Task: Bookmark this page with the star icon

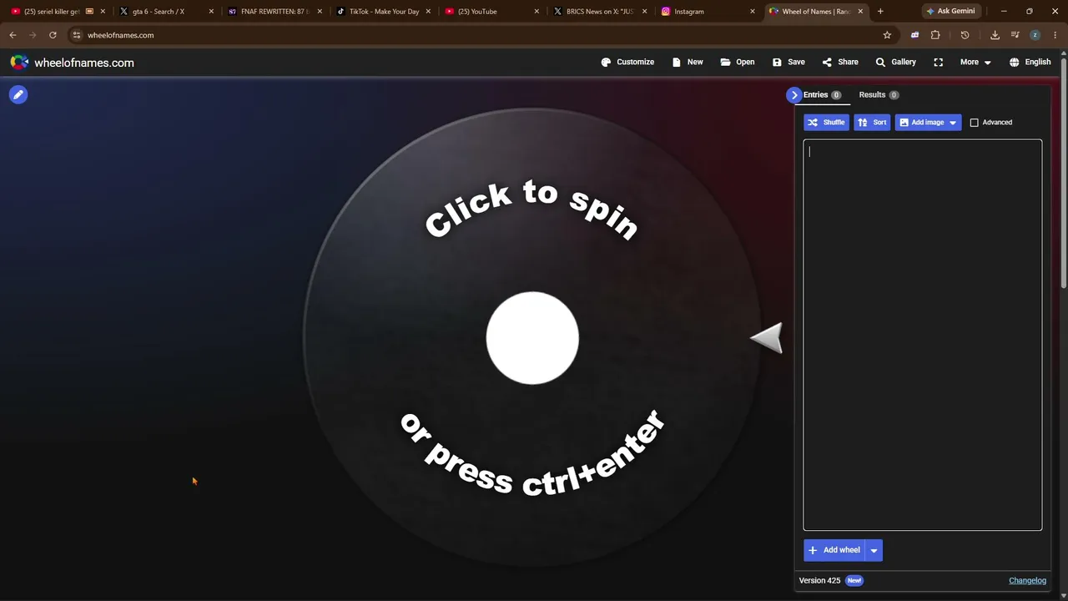Action: click(x=887, y=35)
